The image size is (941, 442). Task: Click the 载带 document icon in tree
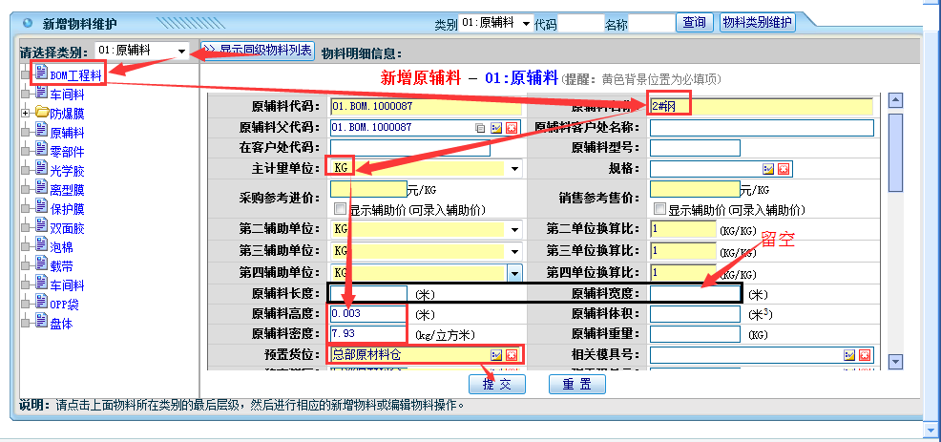41,263
